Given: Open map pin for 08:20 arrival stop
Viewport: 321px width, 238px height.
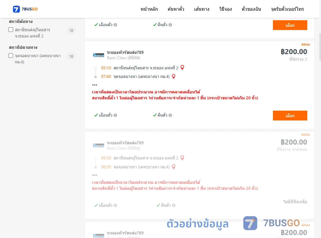Looking at the screenshot, I should (x=174, y=167).
